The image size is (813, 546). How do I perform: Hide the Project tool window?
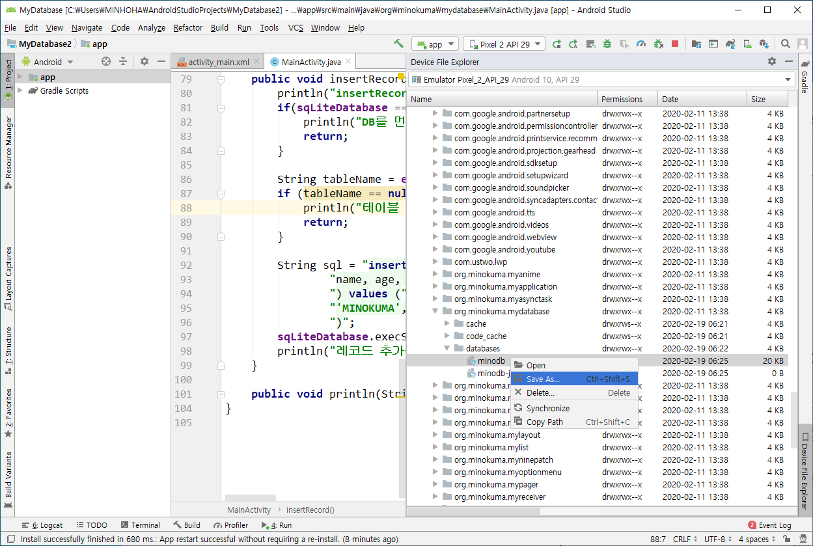pos(161,61)
